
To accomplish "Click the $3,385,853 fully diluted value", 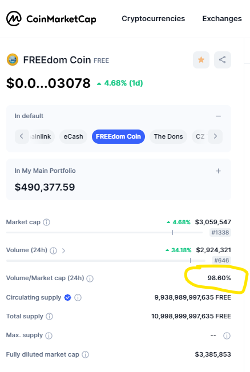I will 213,354.
